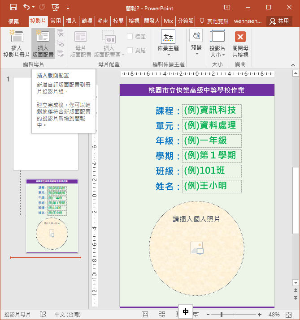Click the Redo icon

click(x=42, y=8)
